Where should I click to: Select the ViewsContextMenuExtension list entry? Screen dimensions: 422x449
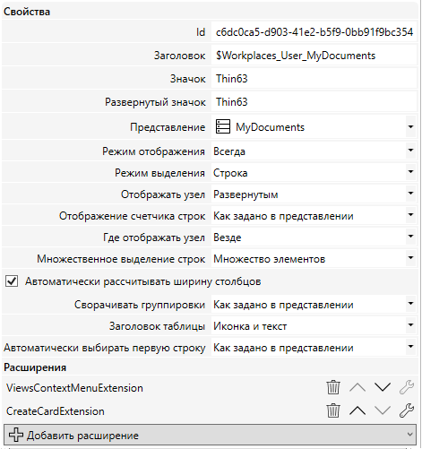click(74, 388)
